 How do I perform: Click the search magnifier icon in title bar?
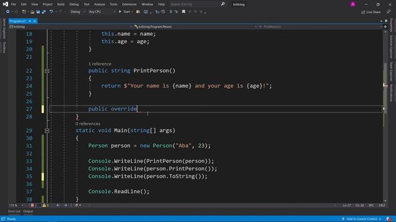coord(223,4)
